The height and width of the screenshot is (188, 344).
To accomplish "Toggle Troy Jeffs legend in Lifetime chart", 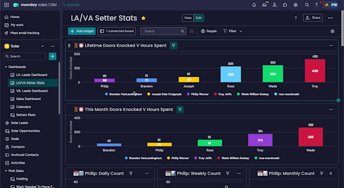I will (223, 94).
